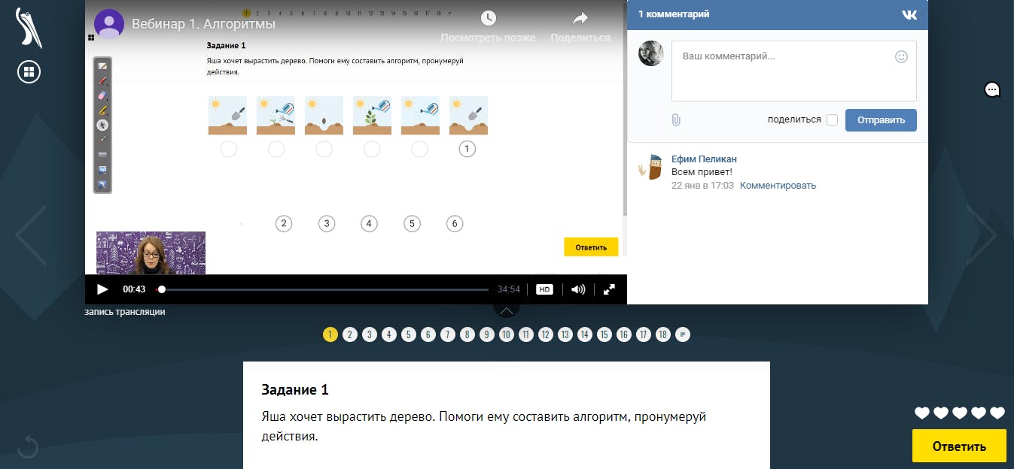
Task: Click the number 6 circle in video slide
Action: pyautogui.click(x=454, y=223)
